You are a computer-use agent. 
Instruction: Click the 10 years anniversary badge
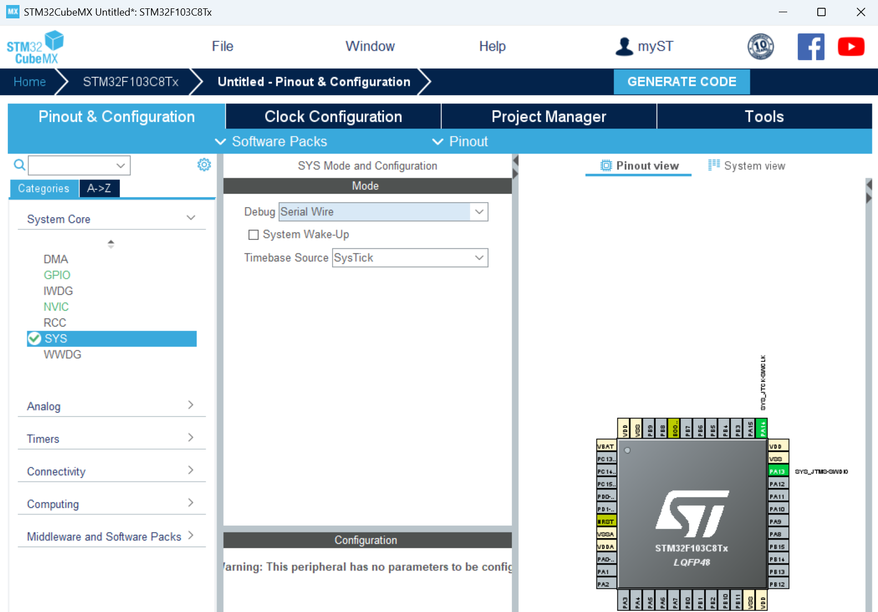[x=760, y=47]
